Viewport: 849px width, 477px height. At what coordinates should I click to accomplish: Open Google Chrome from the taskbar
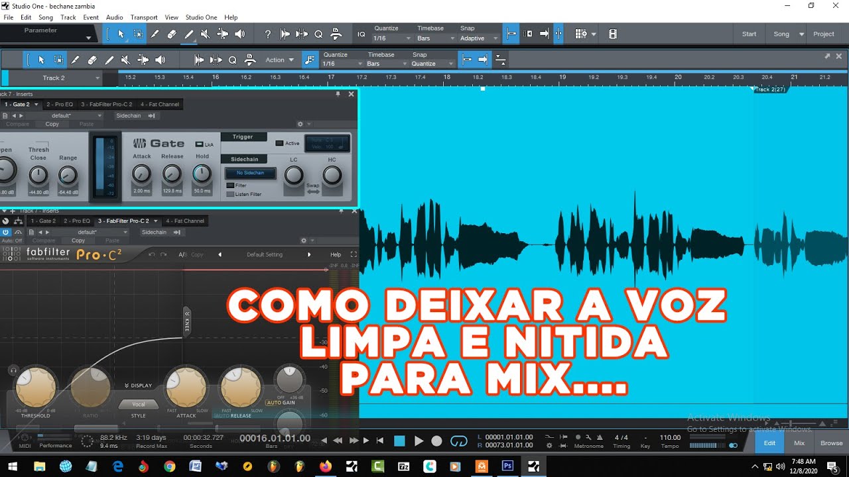point(169,466)
